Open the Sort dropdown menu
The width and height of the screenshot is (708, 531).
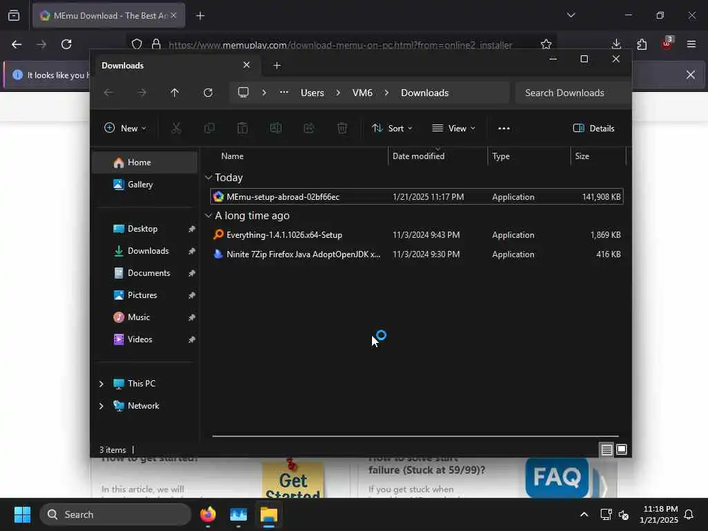click(x=391, y=128)
